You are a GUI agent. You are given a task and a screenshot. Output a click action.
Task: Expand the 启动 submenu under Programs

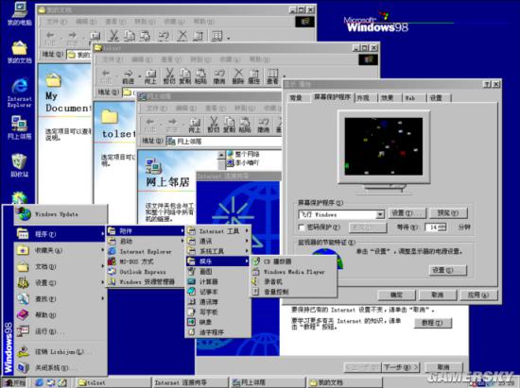(146, 241)
